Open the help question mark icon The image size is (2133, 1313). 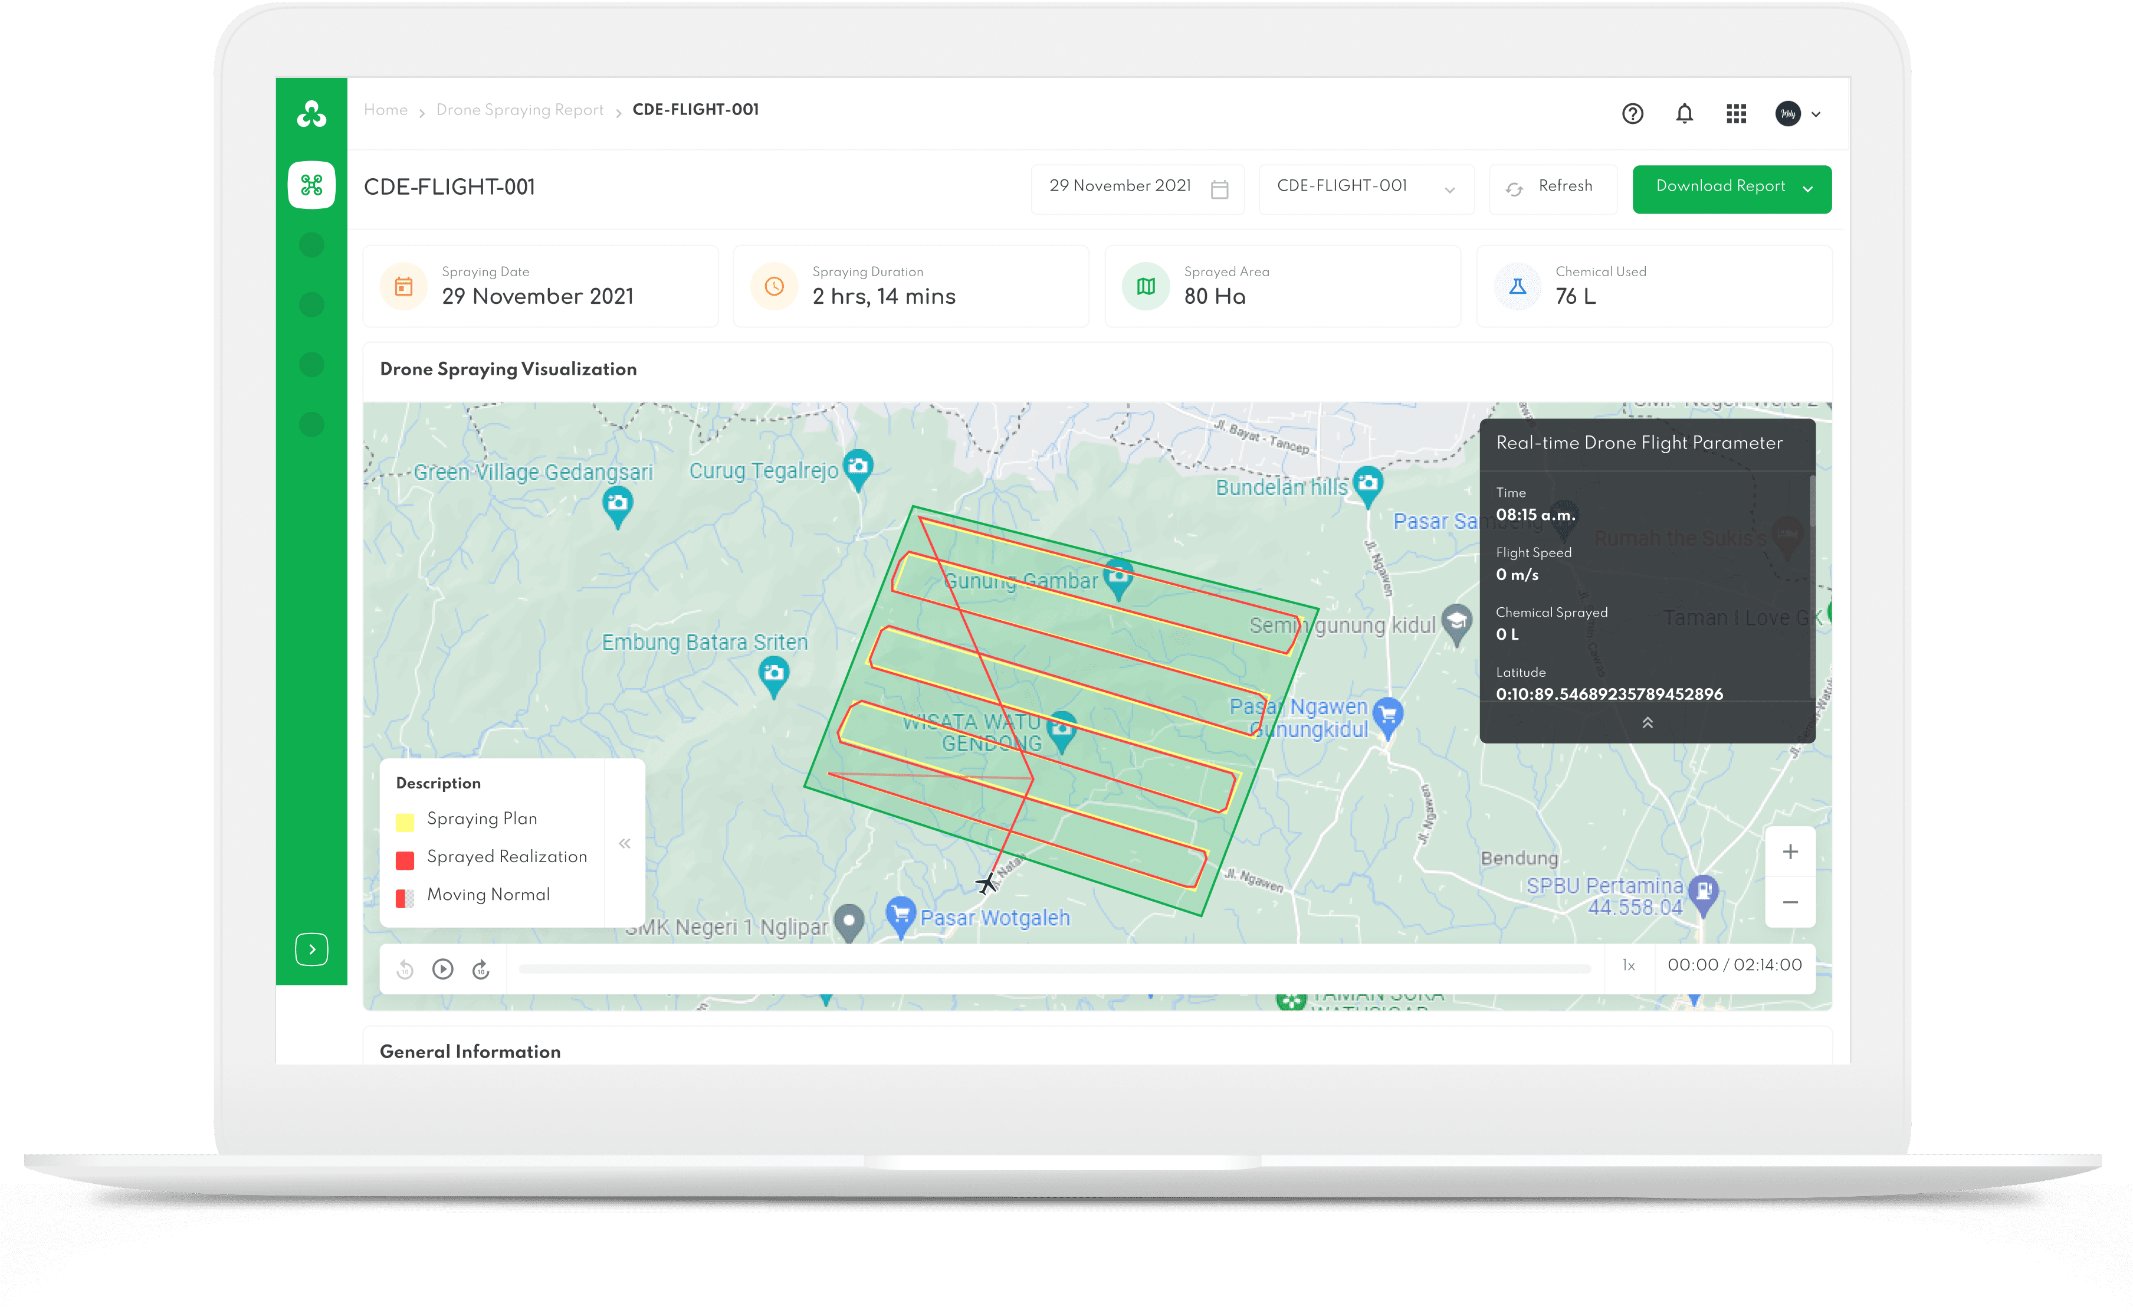point(1632,114)
